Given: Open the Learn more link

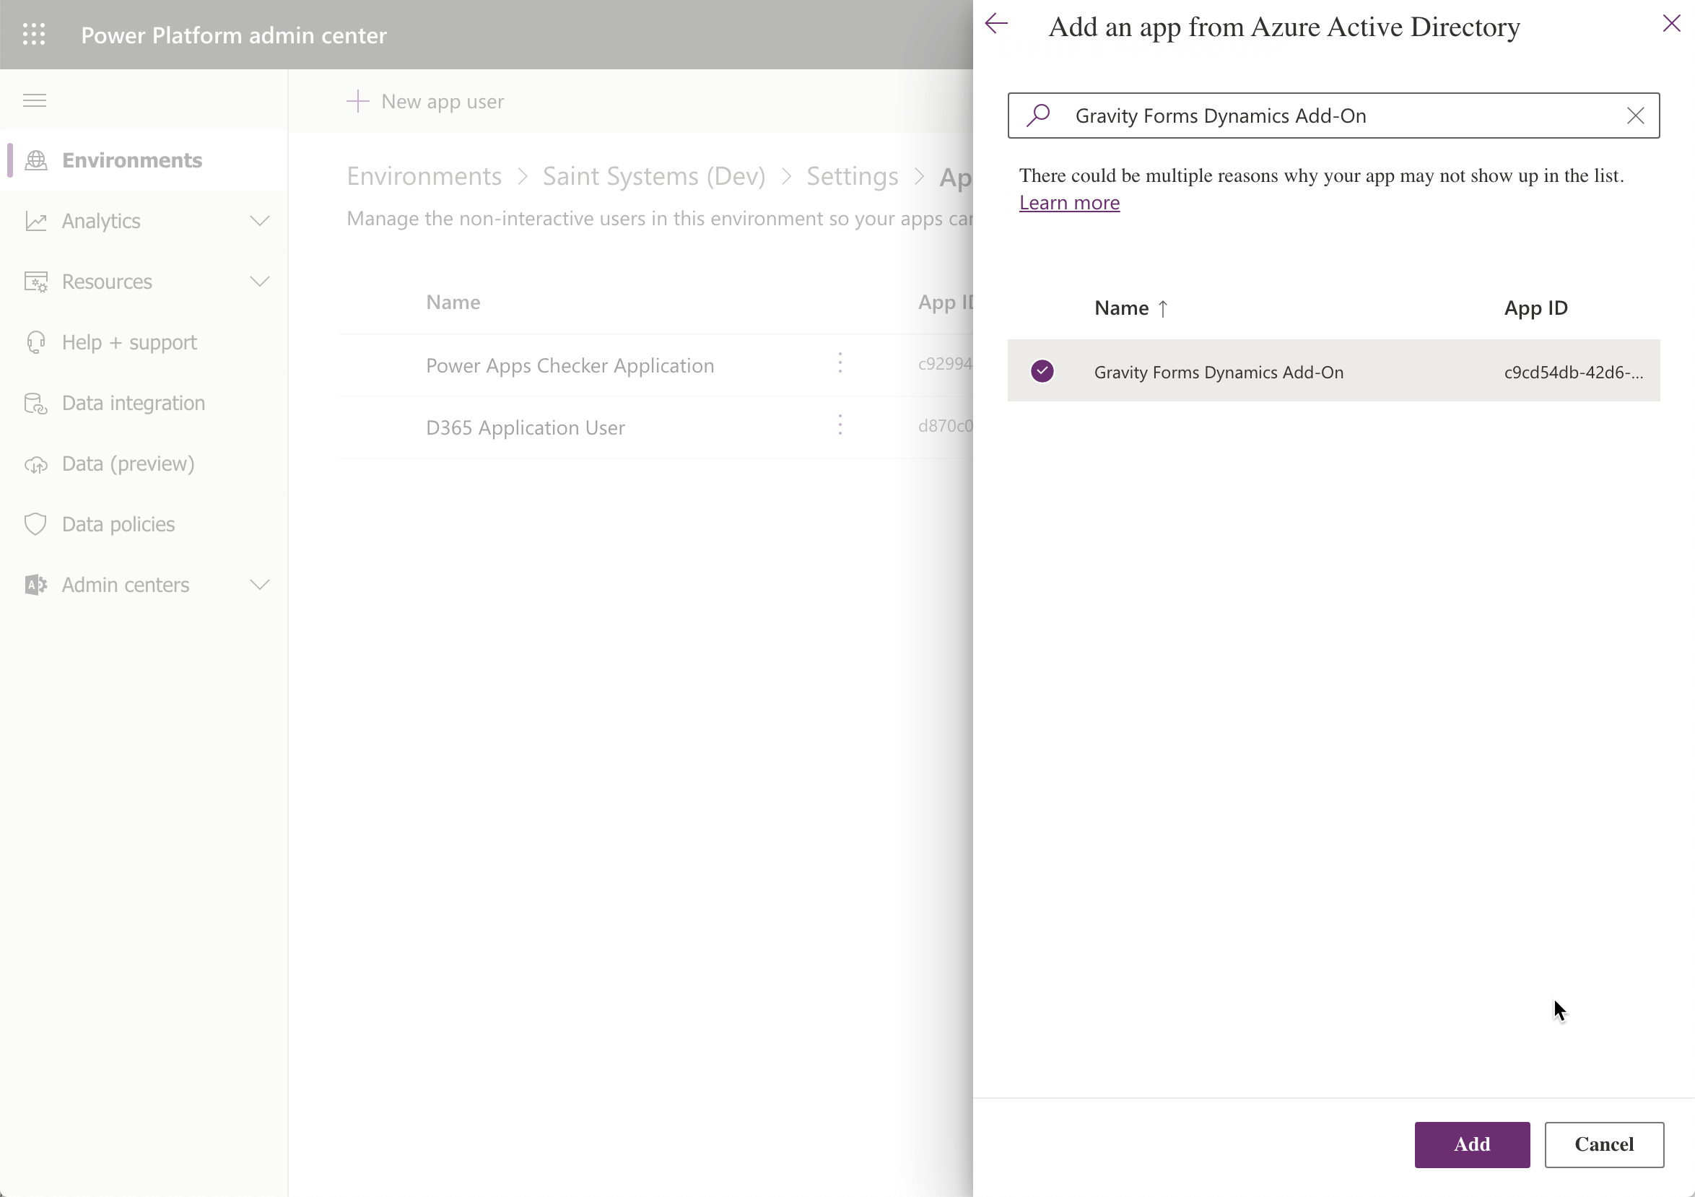Looking at the screenshot, I should click(x=1070, y=202).
